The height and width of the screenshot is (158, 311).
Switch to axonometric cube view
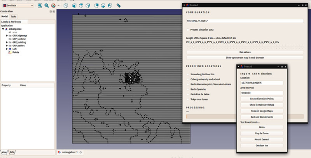point(67,6)
